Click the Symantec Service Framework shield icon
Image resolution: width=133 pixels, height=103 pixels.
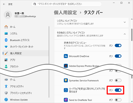[66, 80]
